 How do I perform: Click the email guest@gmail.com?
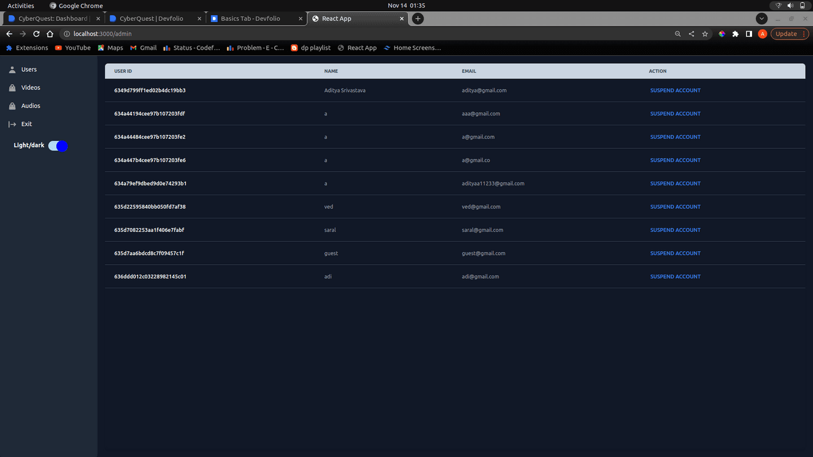(483, 253)
